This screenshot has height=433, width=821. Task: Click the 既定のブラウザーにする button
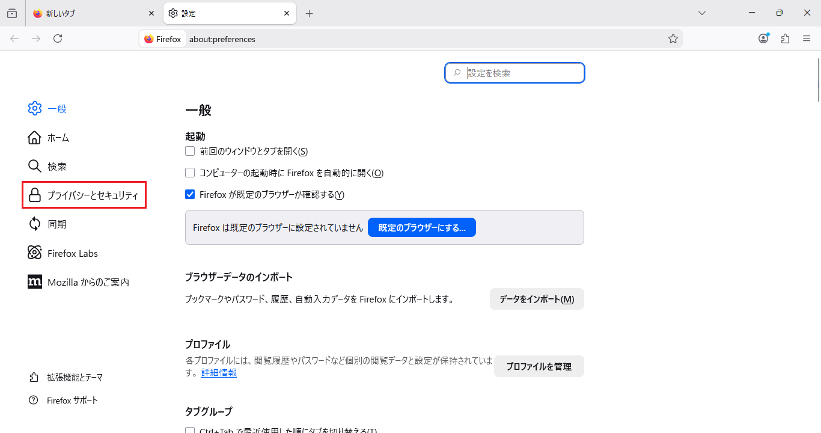(x=421, y=227)
